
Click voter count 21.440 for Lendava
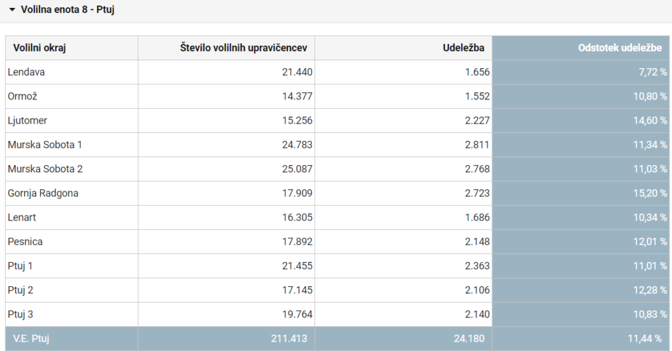coord(297,72)
